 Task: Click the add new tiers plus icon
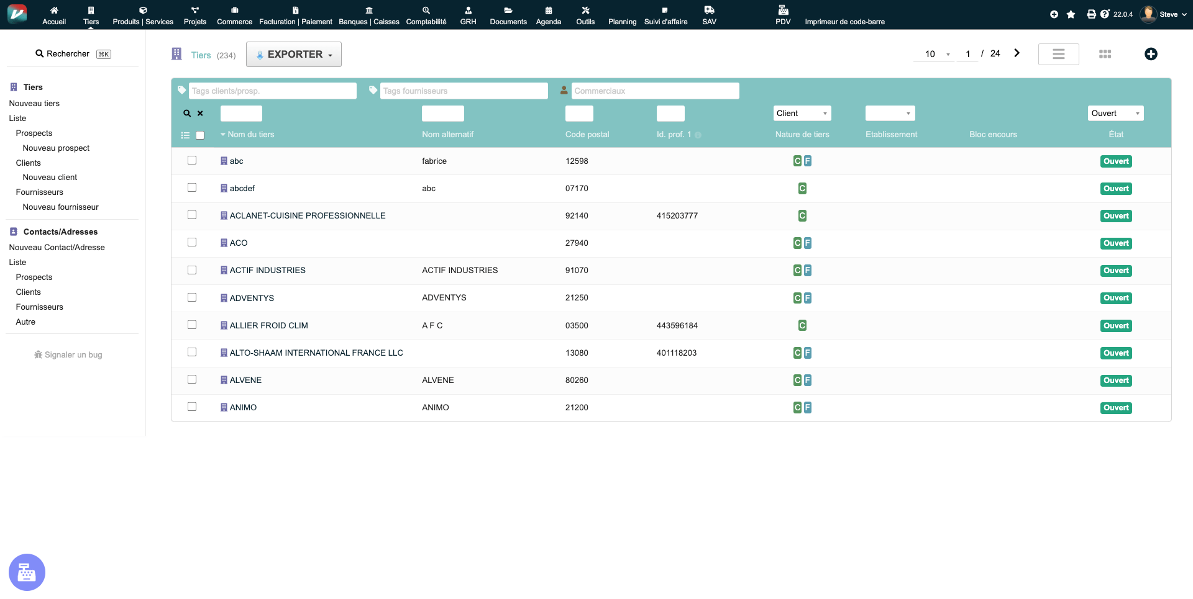point(1151,54)
